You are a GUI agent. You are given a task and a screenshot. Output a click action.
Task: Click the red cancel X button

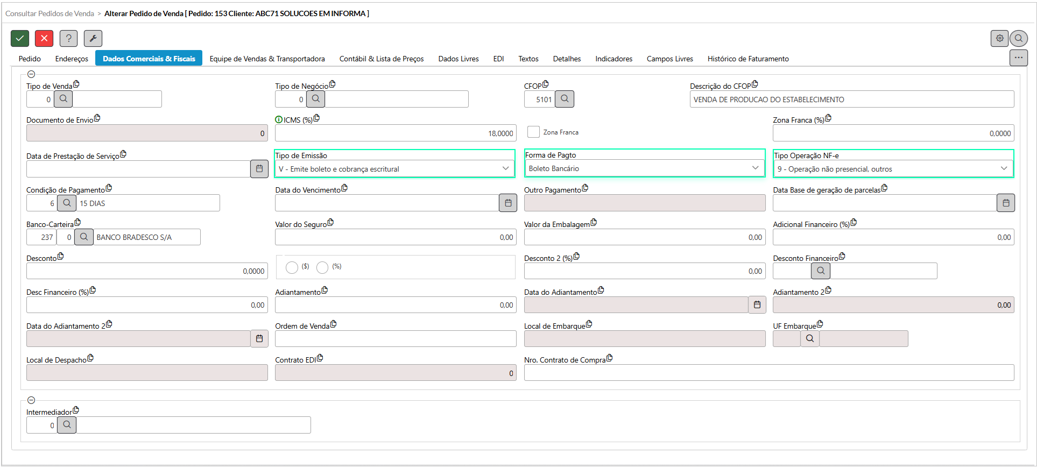coord(44,38)
